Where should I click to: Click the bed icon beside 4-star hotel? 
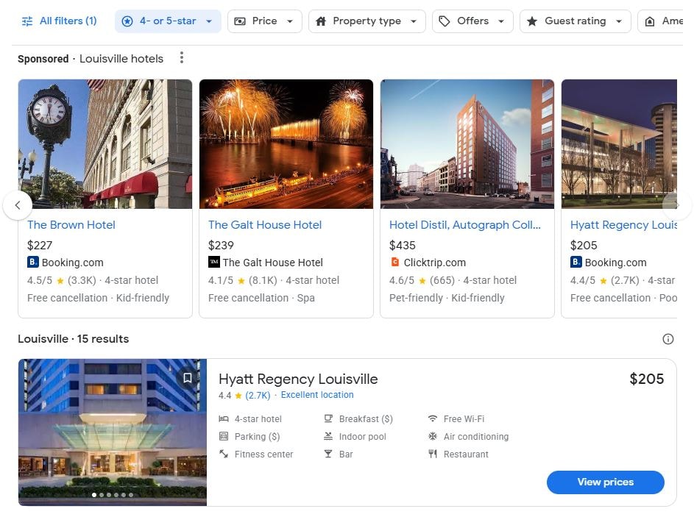(x=224, y=418)
